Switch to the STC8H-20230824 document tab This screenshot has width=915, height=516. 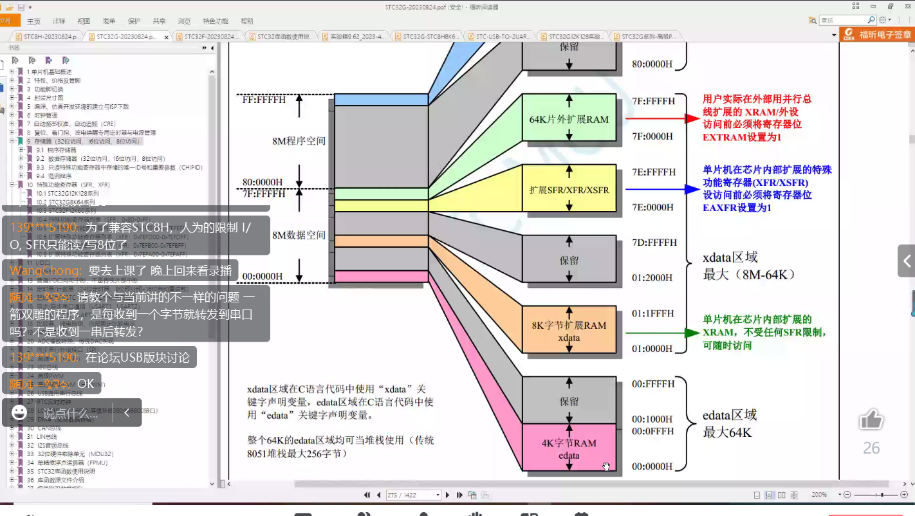click(47, 37)
